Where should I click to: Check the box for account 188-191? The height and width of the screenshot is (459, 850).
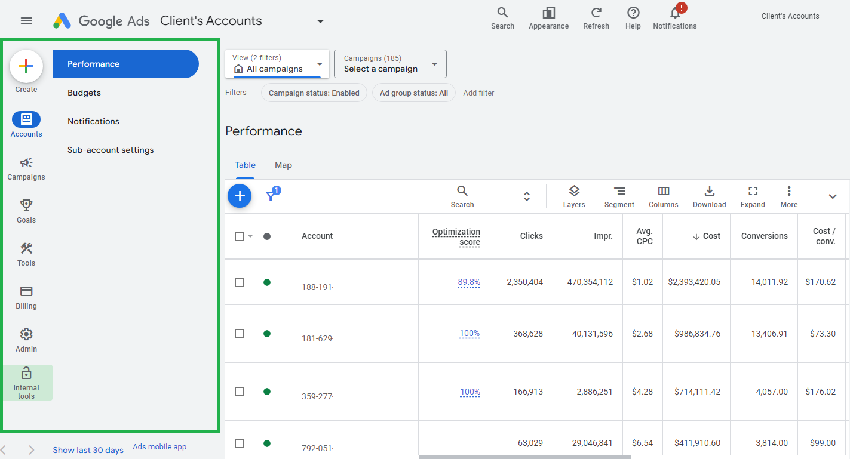tap(240, 282)
